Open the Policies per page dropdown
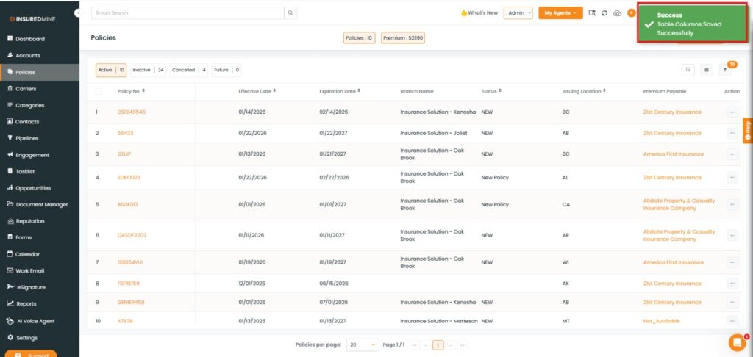The height and width of the screenshot is (357, 753). 363,345
